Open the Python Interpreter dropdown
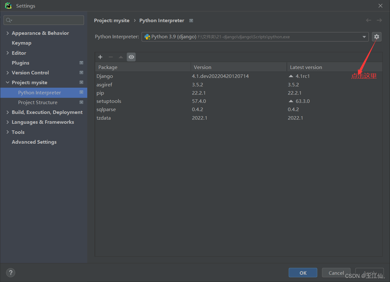Screen dimensions: 390x282 (x=364, y=37)
